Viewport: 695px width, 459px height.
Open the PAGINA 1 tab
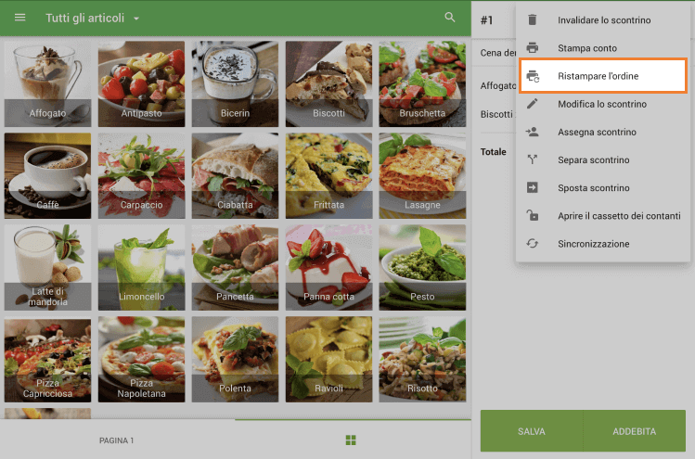point(117,440)
